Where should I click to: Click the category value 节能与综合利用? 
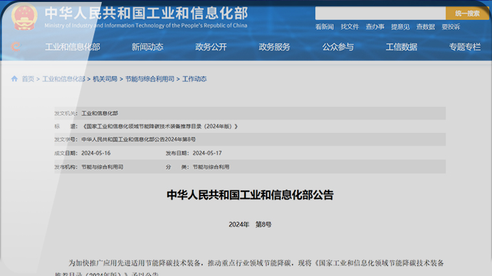(x=211, y=167)
